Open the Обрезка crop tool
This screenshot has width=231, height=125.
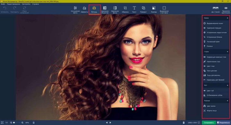click(125, 9)
